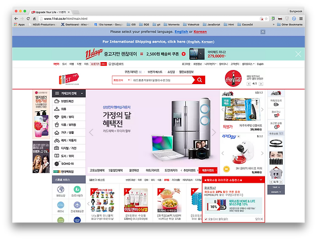The width and height of the screenshot is (317, 240).
Task: Show previous main banner slide
Action: coord(91,133)
